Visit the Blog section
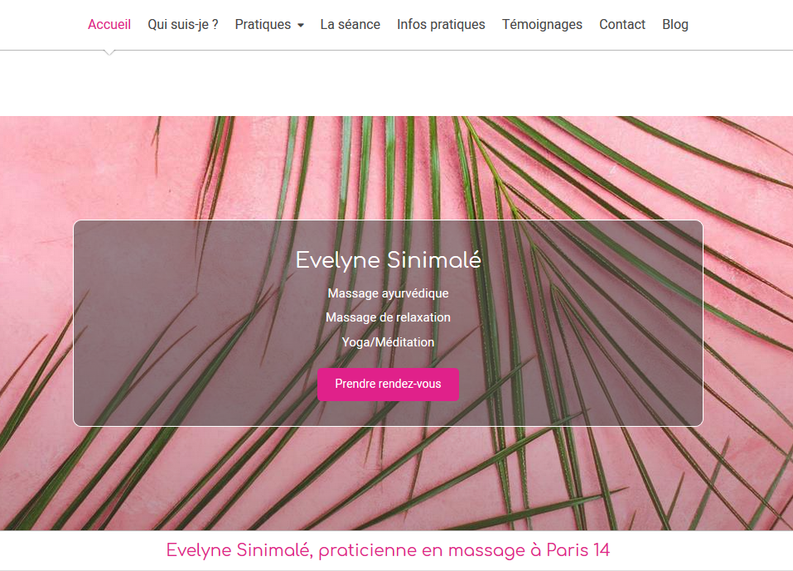 point(675,24)
